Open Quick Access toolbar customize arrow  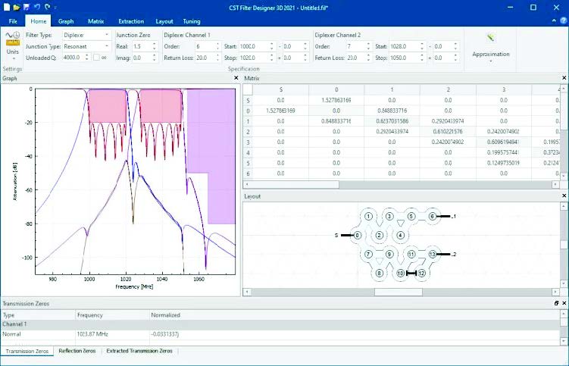(x=55, y=8)
